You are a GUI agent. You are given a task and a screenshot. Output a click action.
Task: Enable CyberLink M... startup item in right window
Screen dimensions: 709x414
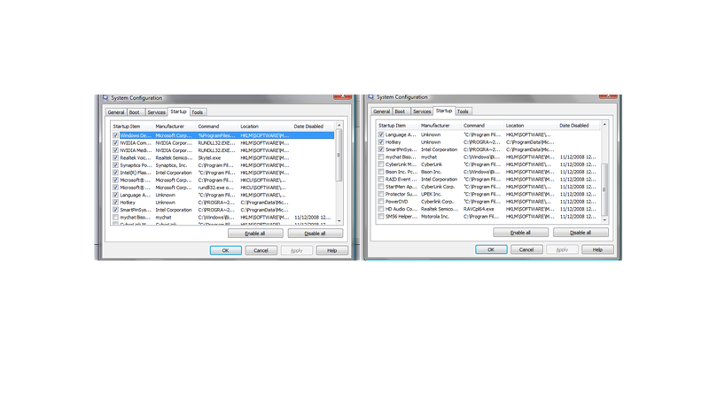pos(381,165)
